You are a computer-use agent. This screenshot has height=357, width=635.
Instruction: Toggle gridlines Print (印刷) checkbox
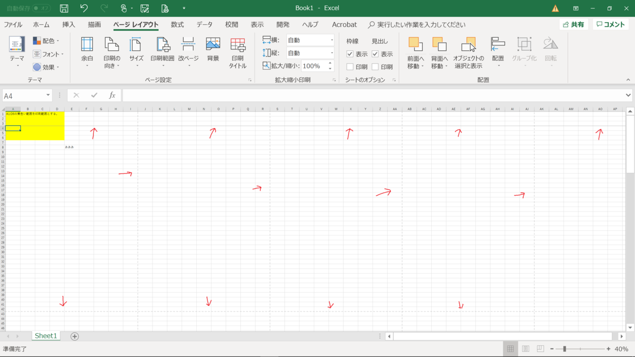350,67
